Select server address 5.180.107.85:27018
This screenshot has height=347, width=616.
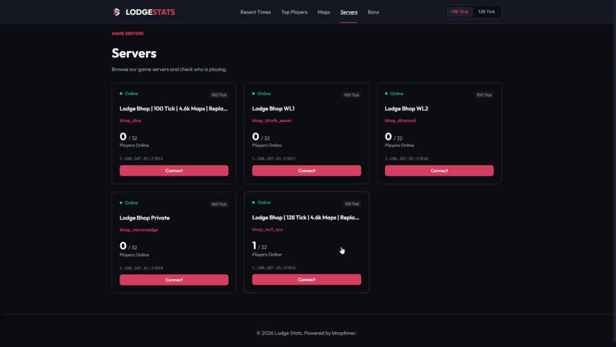coord(407,159)
